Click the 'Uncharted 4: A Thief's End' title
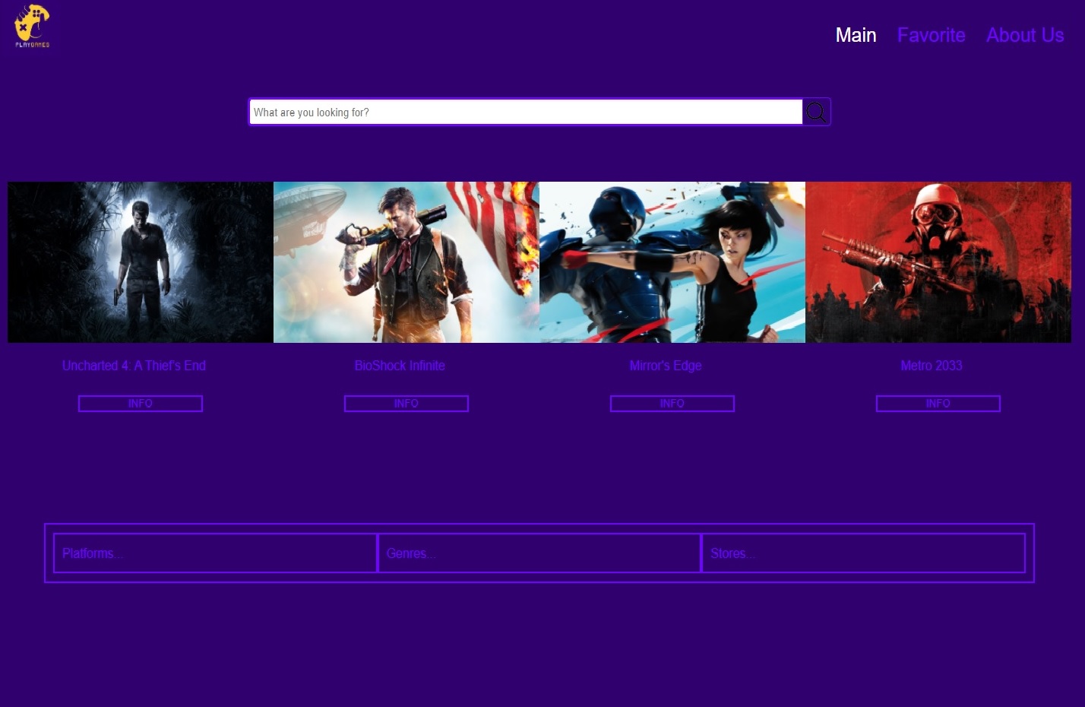1085x707 pixels. tap(134, 366)
